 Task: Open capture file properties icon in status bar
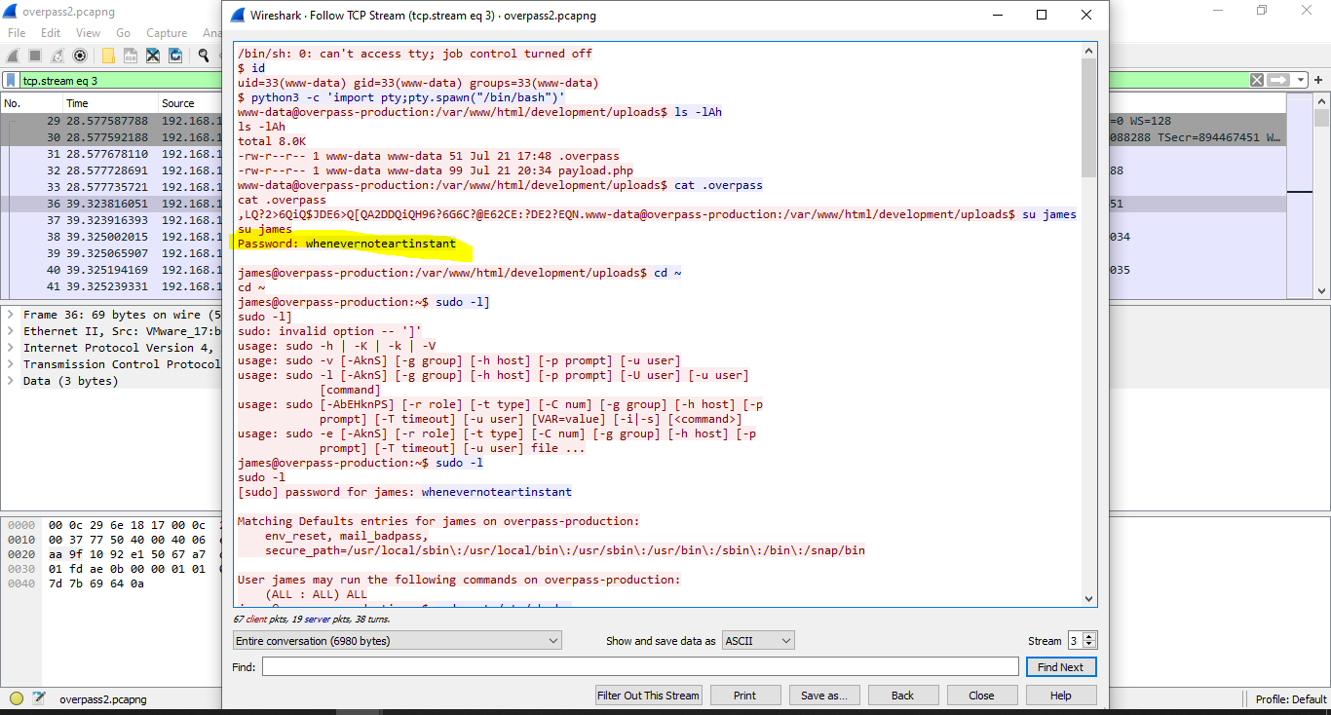(x=39, y=697)
